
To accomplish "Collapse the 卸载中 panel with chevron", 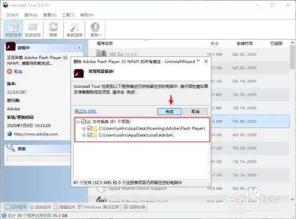I will pyautogui.click(x=79, y=47).
